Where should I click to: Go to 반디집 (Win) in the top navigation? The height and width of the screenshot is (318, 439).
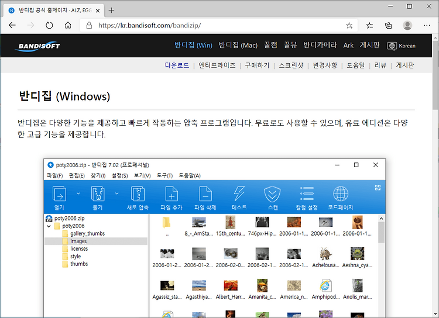point(193,45)
